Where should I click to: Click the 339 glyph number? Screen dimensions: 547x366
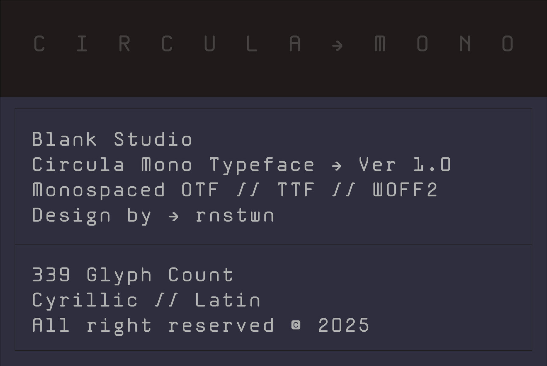pos(51,275)
